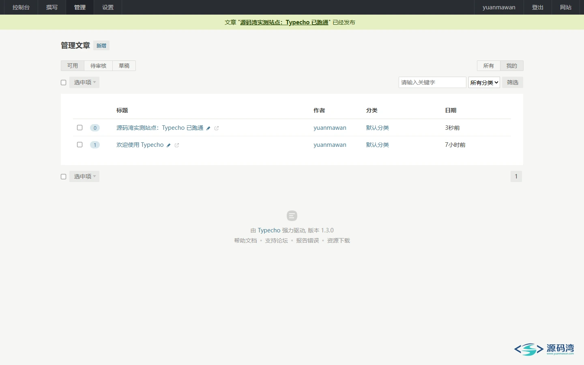The image size is (584, 365).
Task: Click pencil edit icon for 欢迎使用 Typecho
Action: pos(169,145)
